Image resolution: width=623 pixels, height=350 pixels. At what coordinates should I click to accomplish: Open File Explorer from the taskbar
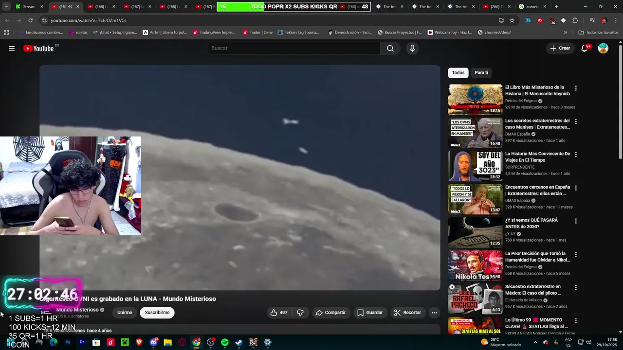pos(168,342)
